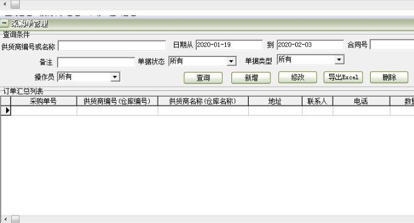Click the 新增 button
Viewport: 414px width, 223px height.
251,77
